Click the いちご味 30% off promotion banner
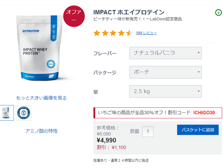Screen dimensions: 223x168 [x=157, y=113]
